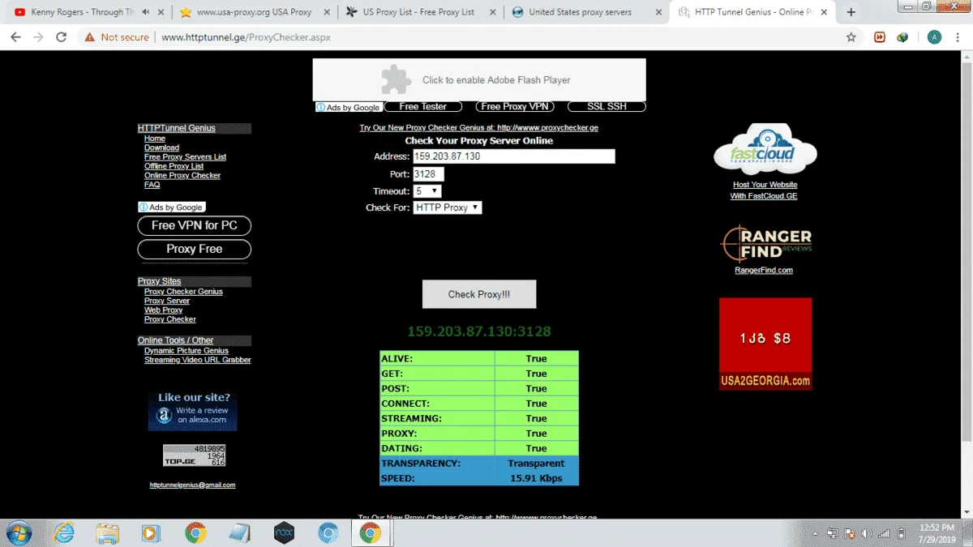Click the Free VPN for PC button
Viewport: 973px width, 547px height.
(195, 225)
